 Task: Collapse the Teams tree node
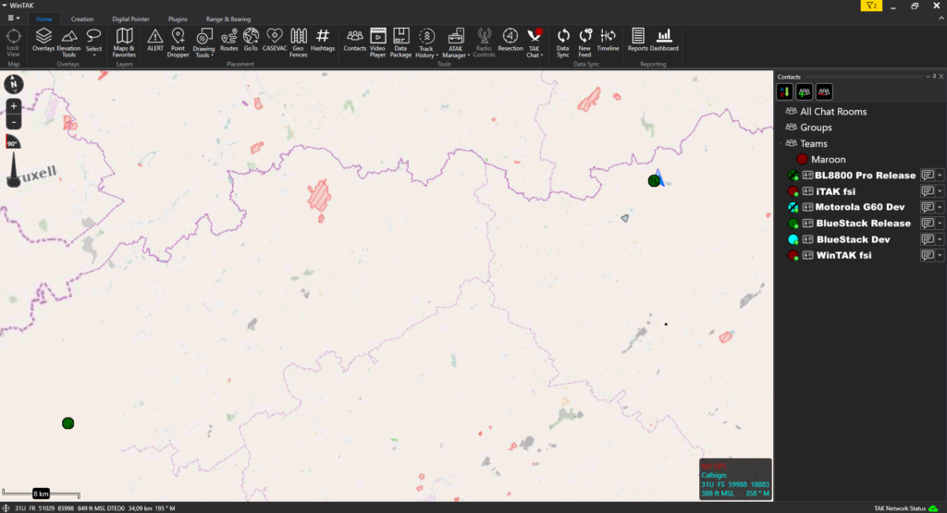pyautogui.click(x=781, y=143)
